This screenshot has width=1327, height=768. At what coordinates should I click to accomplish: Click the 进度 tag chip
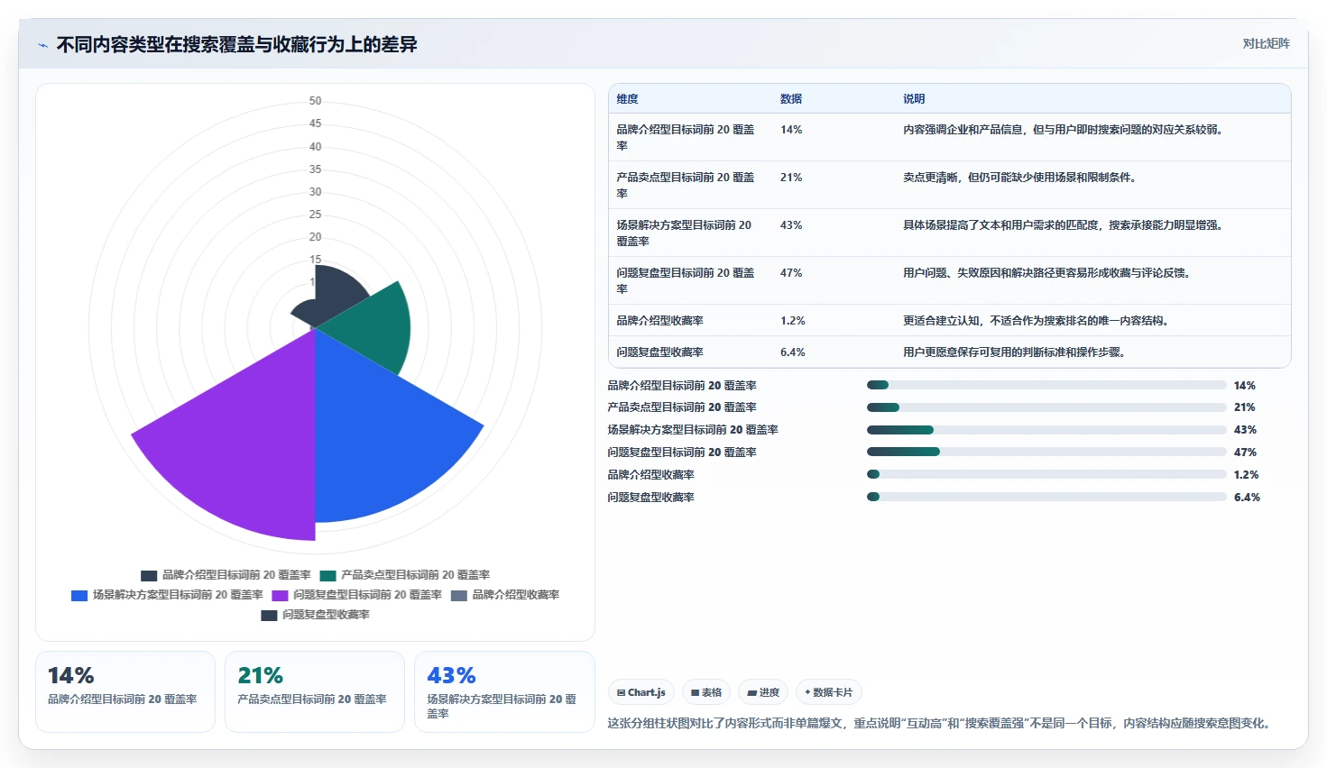[763, 692]
